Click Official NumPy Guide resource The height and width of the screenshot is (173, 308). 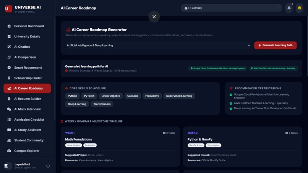tap(213, 160)
